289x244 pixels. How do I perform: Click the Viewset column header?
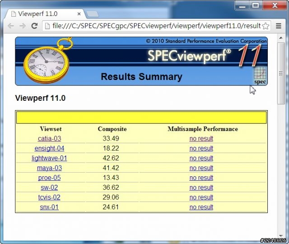click(51, 129)
